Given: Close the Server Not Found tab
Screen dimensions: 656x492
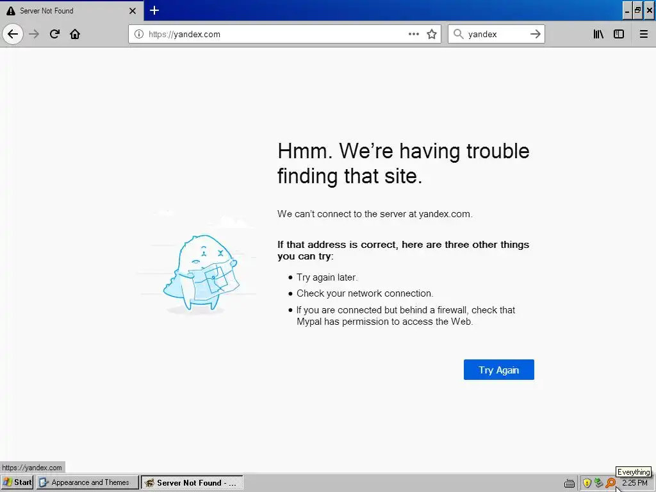Looking at the screenshot, I should coord(133,11).
